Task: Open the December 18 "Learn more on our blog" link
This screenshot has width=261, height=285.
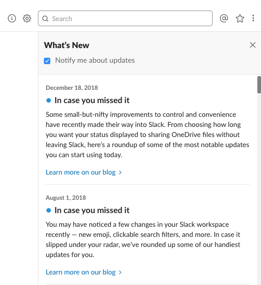Action: [80, 172]
